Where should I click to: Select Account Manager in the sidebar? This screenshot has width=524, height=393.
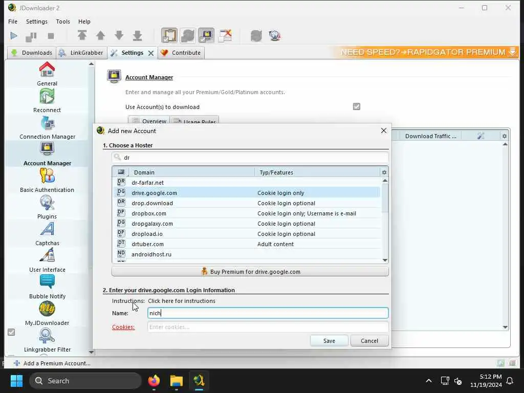pos(47,154)
